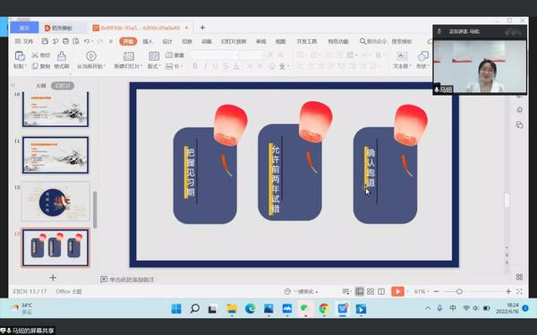Expand the 61% zoom level dropdown

click(x=422, y=291)
